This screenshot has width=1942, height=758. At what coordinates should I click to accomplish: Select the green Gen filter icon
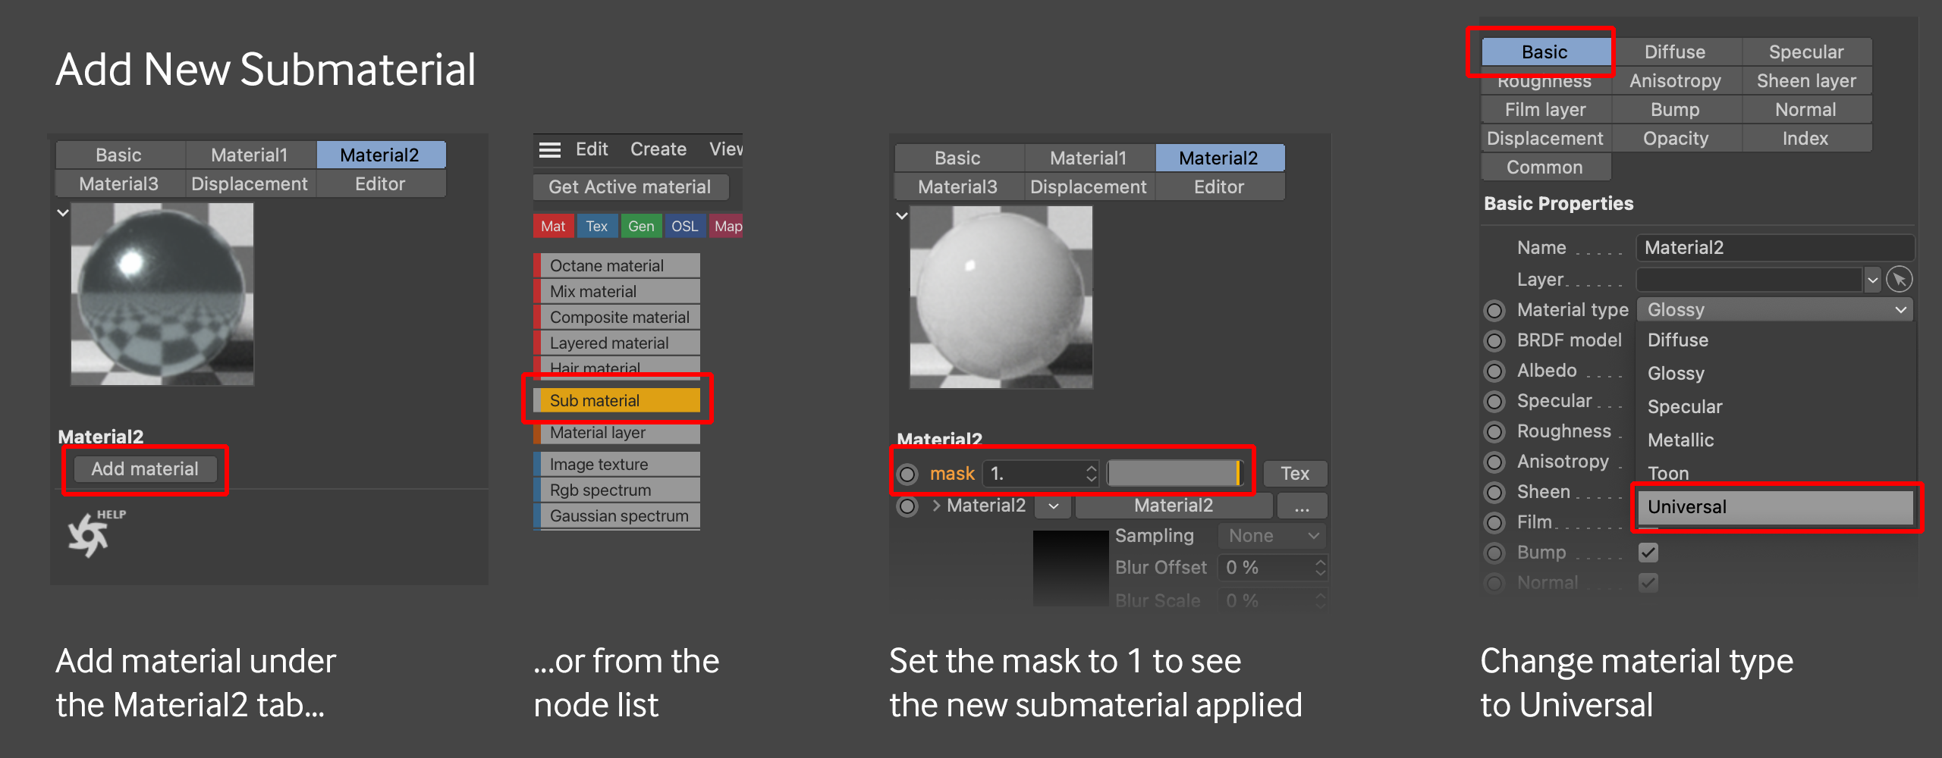click(641, 226)
